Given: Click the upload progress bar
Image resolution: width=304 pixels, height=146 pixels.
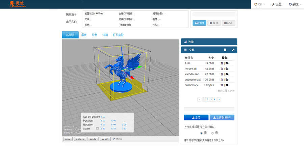Looking at the screenshot, I should tap(209, 109).
